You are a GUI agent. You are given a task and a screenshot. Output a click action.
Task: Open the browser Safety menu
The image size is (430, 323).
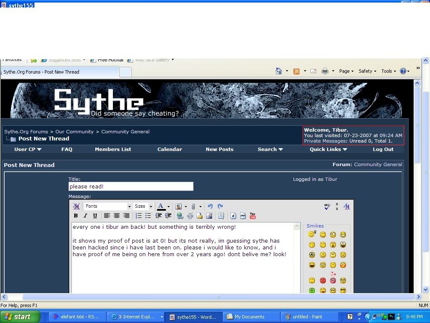click(367, 71)
